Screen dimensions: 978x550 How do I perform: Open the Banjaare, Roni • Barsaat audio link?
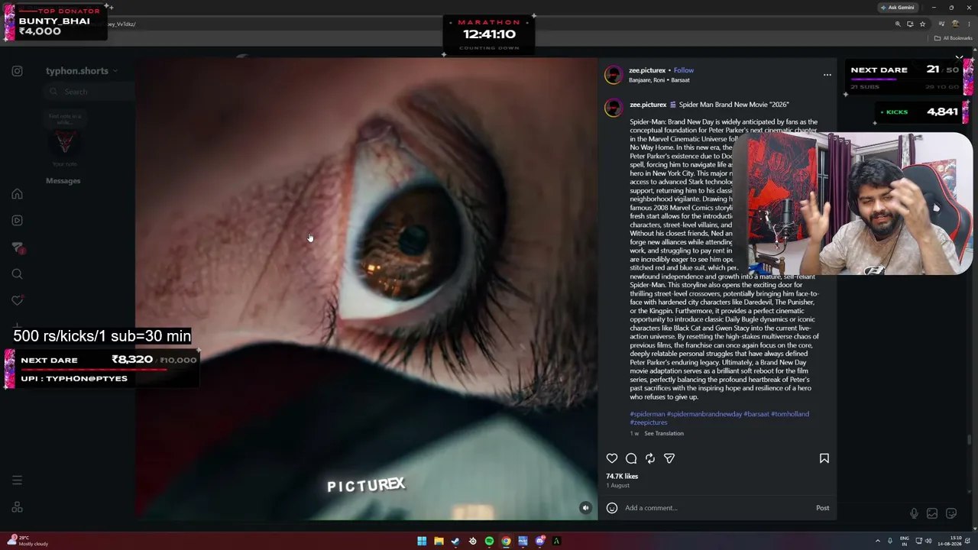(659, 80)
